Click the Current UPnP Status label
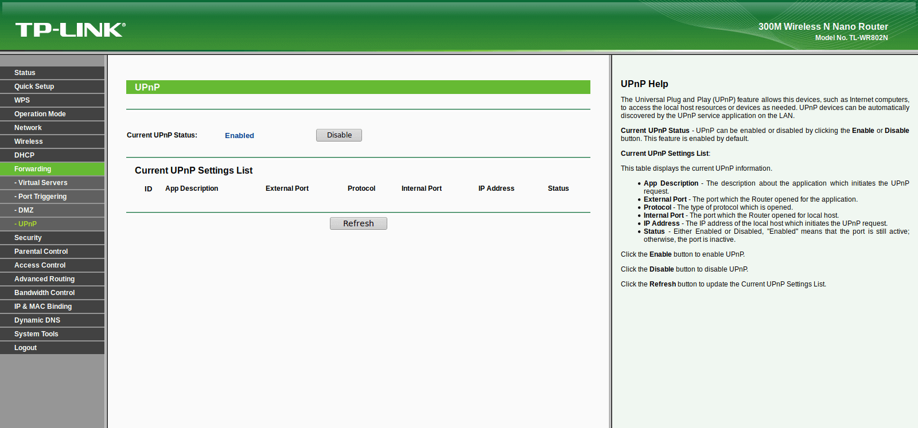The width and height of the screenshot is (918, 428). (162, 135)
